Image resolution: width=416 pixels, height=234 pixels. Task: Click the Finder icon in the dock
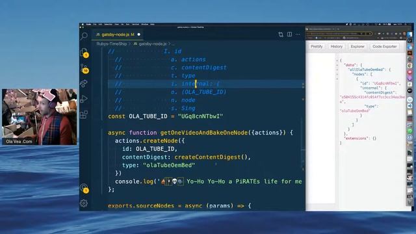[409, 34]
